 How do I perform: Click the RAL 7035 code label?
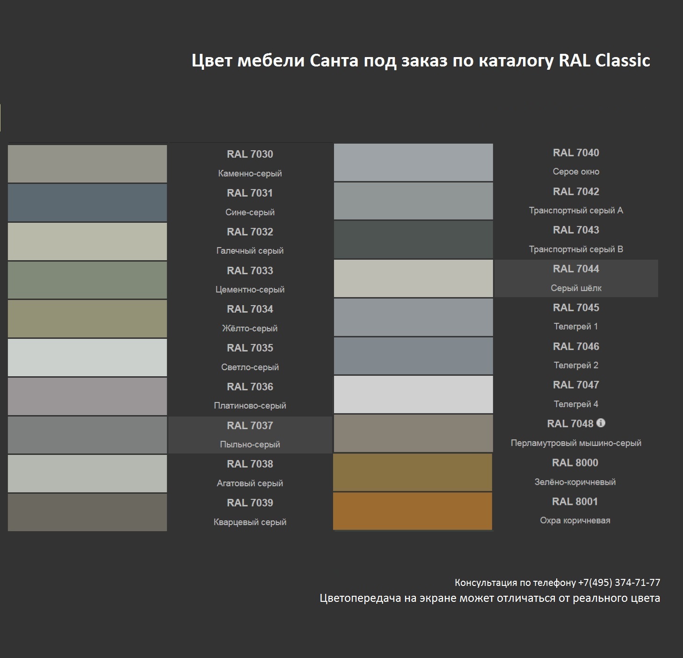(250, 348)
